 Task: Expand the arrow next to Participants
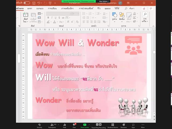tap(59, 125)
